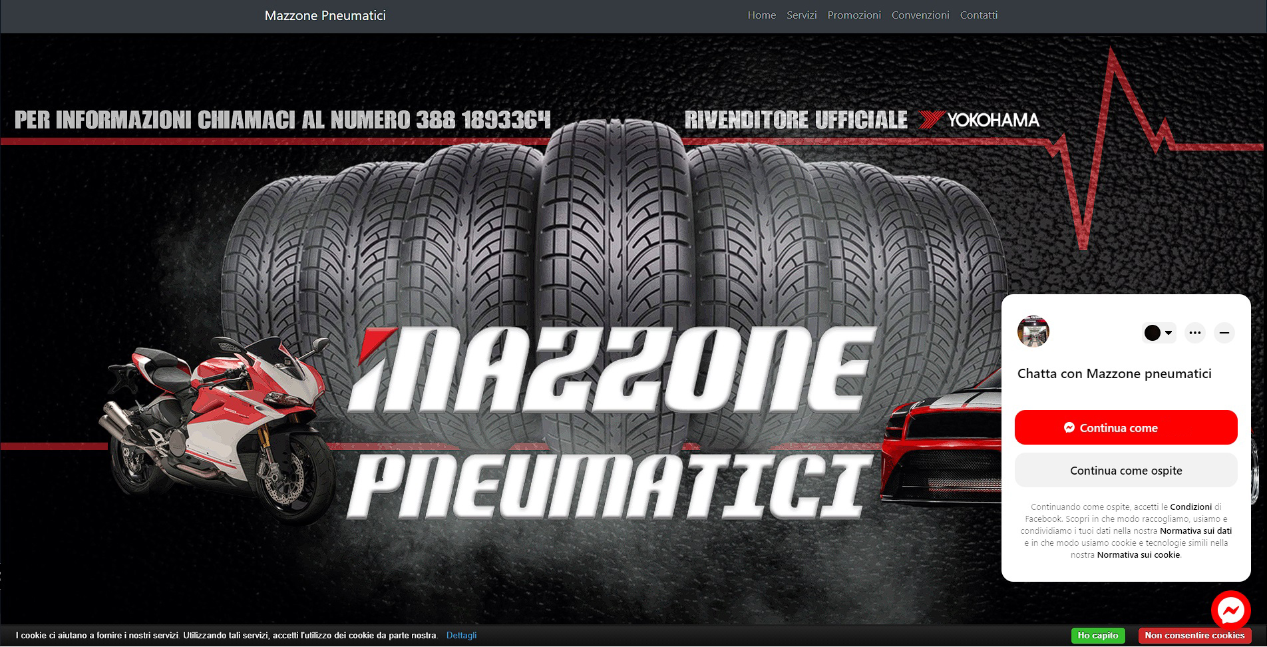
Task: Click the Mazzone Pneumatici brand title
Action: click(x=325, y=15)
